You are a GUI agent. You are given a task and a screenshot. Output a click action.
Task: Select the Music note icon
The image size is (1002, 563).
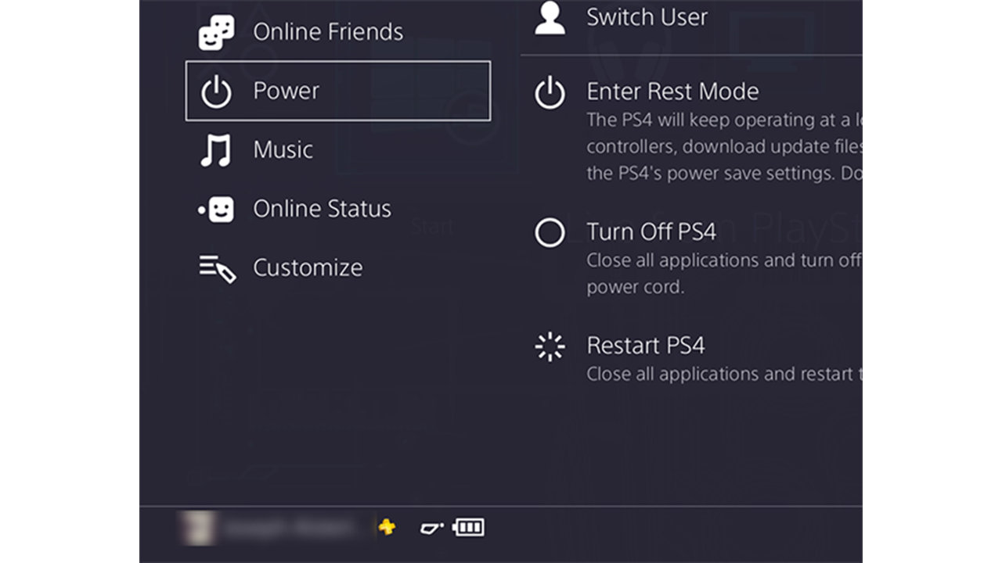[x=216, y=150]
